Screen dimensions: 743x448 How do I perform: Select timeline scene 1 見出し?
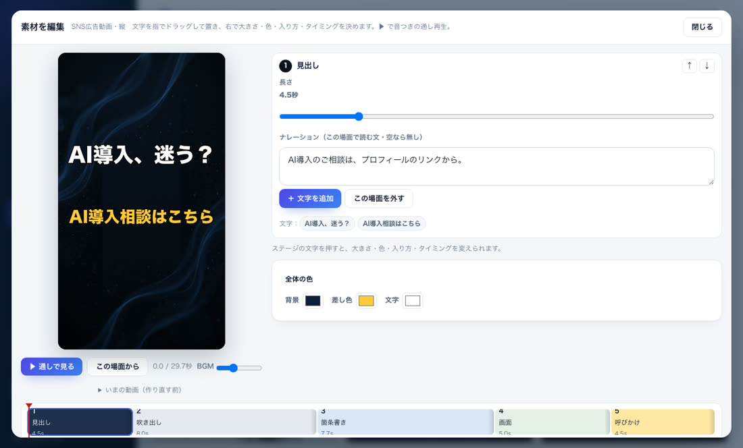pos(80,422)
